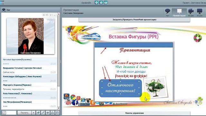Viewport: 206px width, 116px height.
Task: Click the chat bubble icon beside Чат header
Action: [4, 10]
